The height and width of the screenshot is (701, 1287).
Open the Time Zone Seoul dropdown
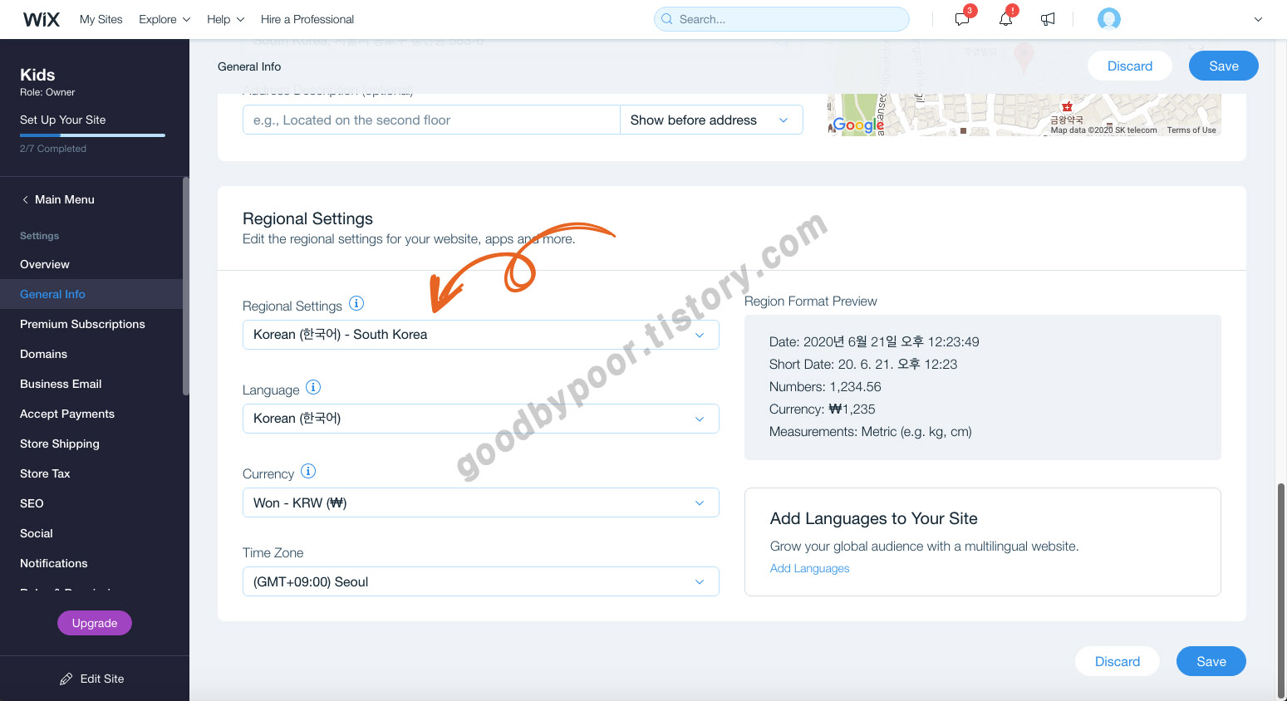(x=481, y=581)
